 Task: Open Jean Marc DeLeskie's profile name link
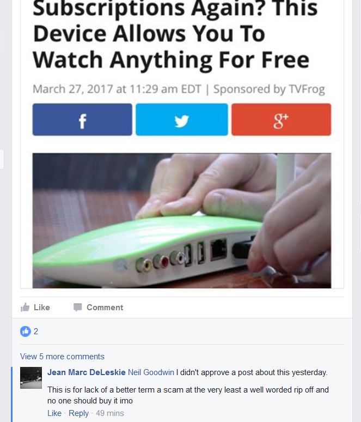click(x=86, y=372)
